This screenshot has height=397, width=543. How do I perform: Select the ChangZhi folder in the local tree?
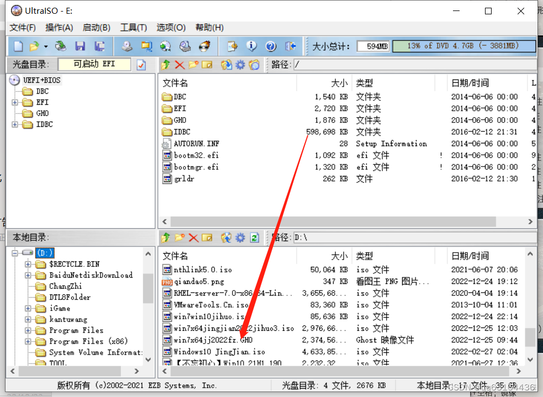(x=65, y=286)
